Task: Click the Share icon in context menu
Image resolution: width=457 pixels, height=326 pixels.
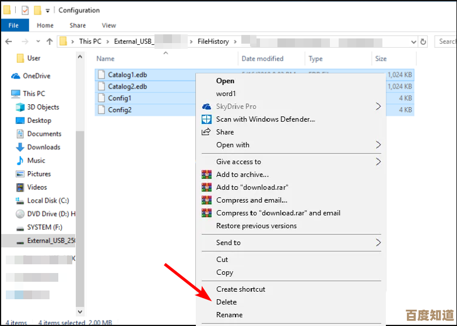Action: point(206,132)
